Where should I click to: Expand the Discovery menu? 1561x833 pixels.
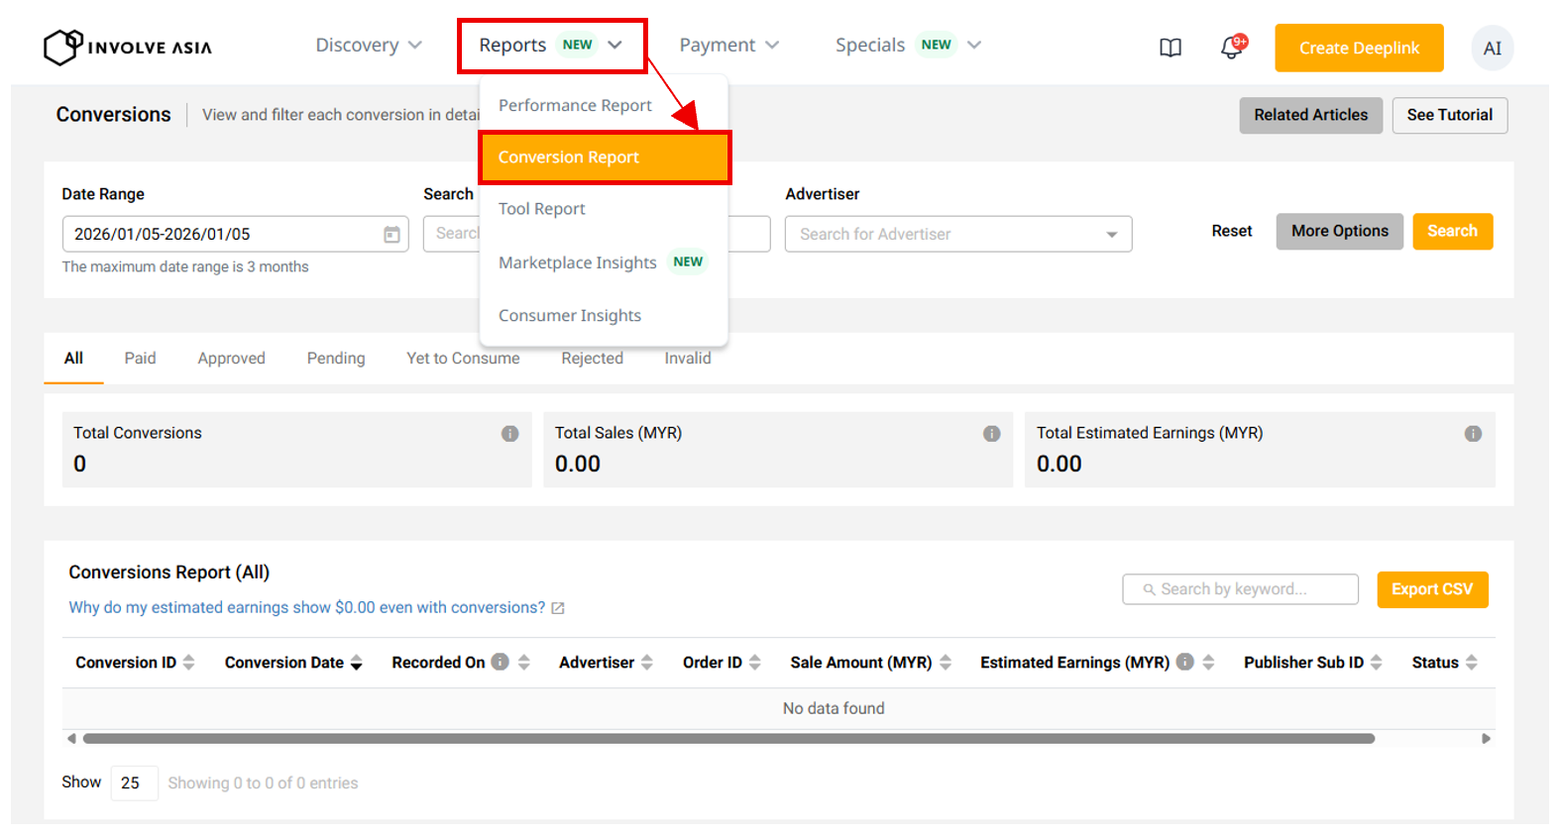[368, 46]
